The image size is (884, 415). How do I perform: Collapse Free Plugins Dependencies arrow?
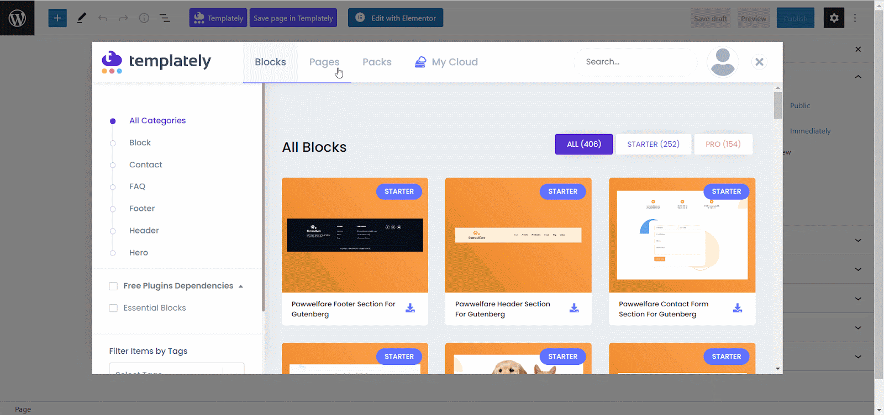(241, 286)
